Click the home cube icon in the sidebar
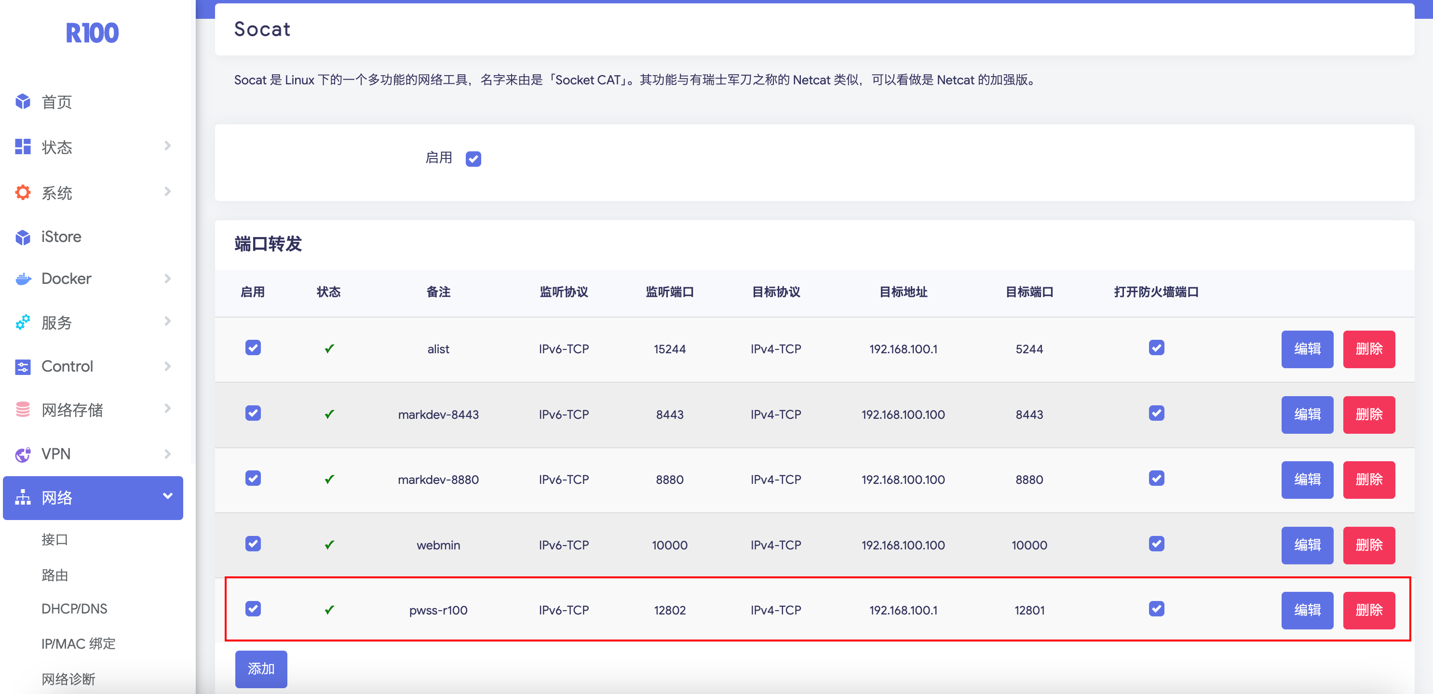This screenshot has width=1433, height=694. click(23, 102)
